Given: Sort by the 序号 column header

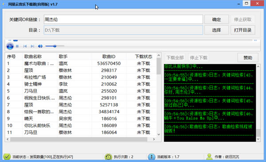Looking at the screenshot, I should (14, 56).
